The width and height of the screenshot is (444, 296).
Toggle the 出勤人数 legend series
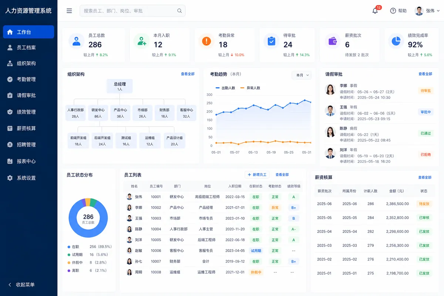click(225, 88)
